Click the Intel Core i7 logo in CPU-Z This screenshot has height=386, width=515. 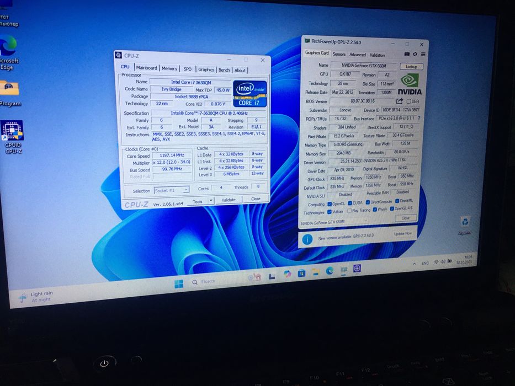(x=249, y=94)
